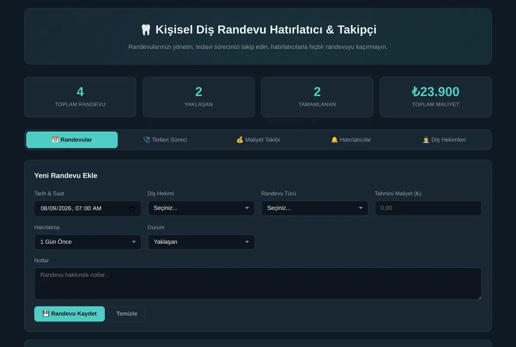Open the Randevu Türü dropdown
The image size is (516, 347).
pyautogui.click(x=315, y=208)
